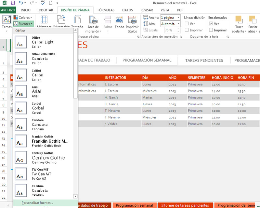Select the Franklin Gothic font theme
Viewport: 260px width, 208px height.
click(44, 141)
